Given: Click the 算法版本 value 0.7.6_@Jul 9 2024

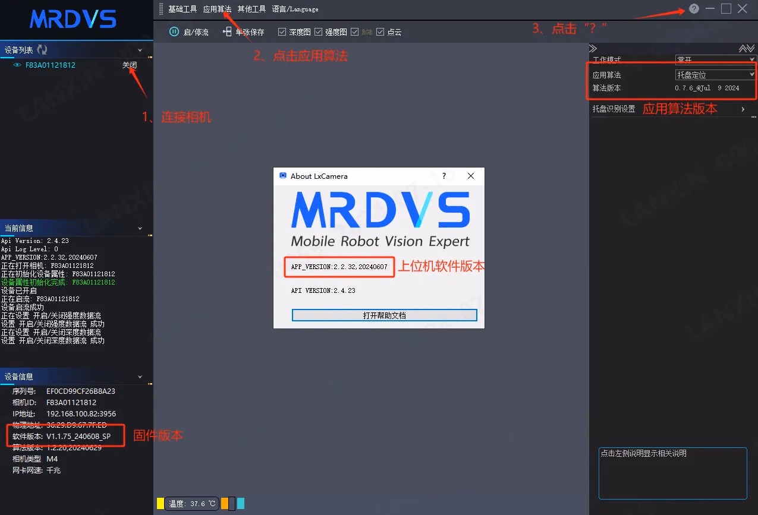Looking at the screenshot, I should [x=707, y=88].
